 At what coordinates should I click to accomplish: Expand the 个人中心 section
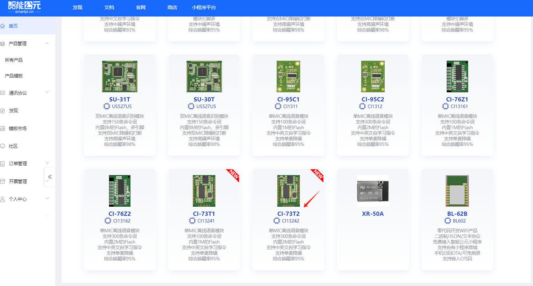coord(47,198)
